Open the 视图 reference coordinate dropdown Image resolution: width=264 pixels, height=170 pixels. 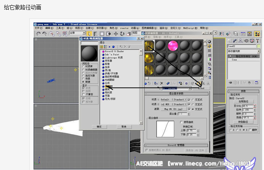pyautogui.click(x=136, y=33)
